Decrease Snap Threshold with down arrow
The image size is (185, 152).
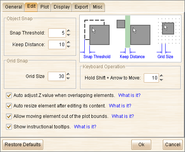pyautogui.click(x=68, y=35)
